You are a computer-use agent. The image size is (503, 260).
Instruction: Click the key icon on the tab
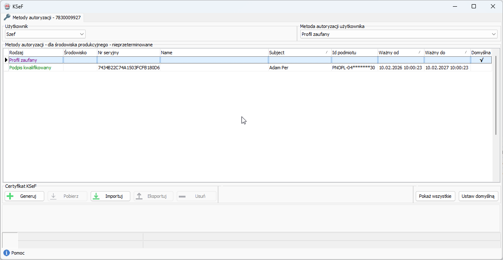pos(7,18)
